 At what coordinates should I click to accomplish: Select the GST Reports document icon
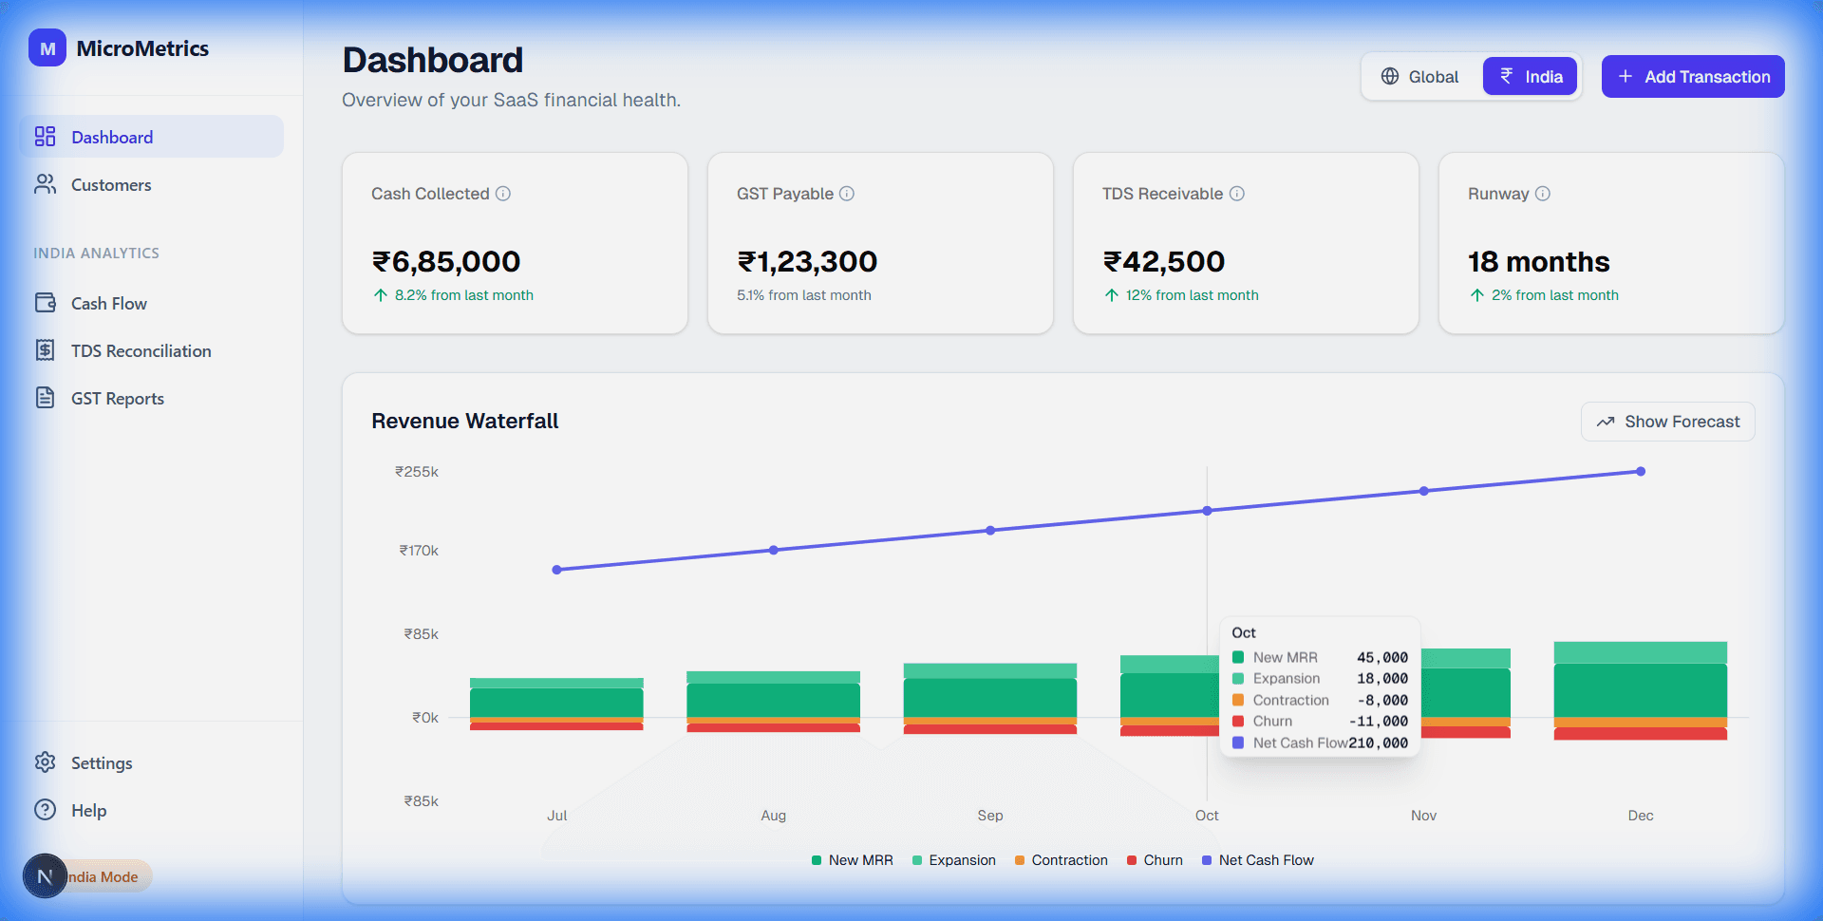coord(45,398)
